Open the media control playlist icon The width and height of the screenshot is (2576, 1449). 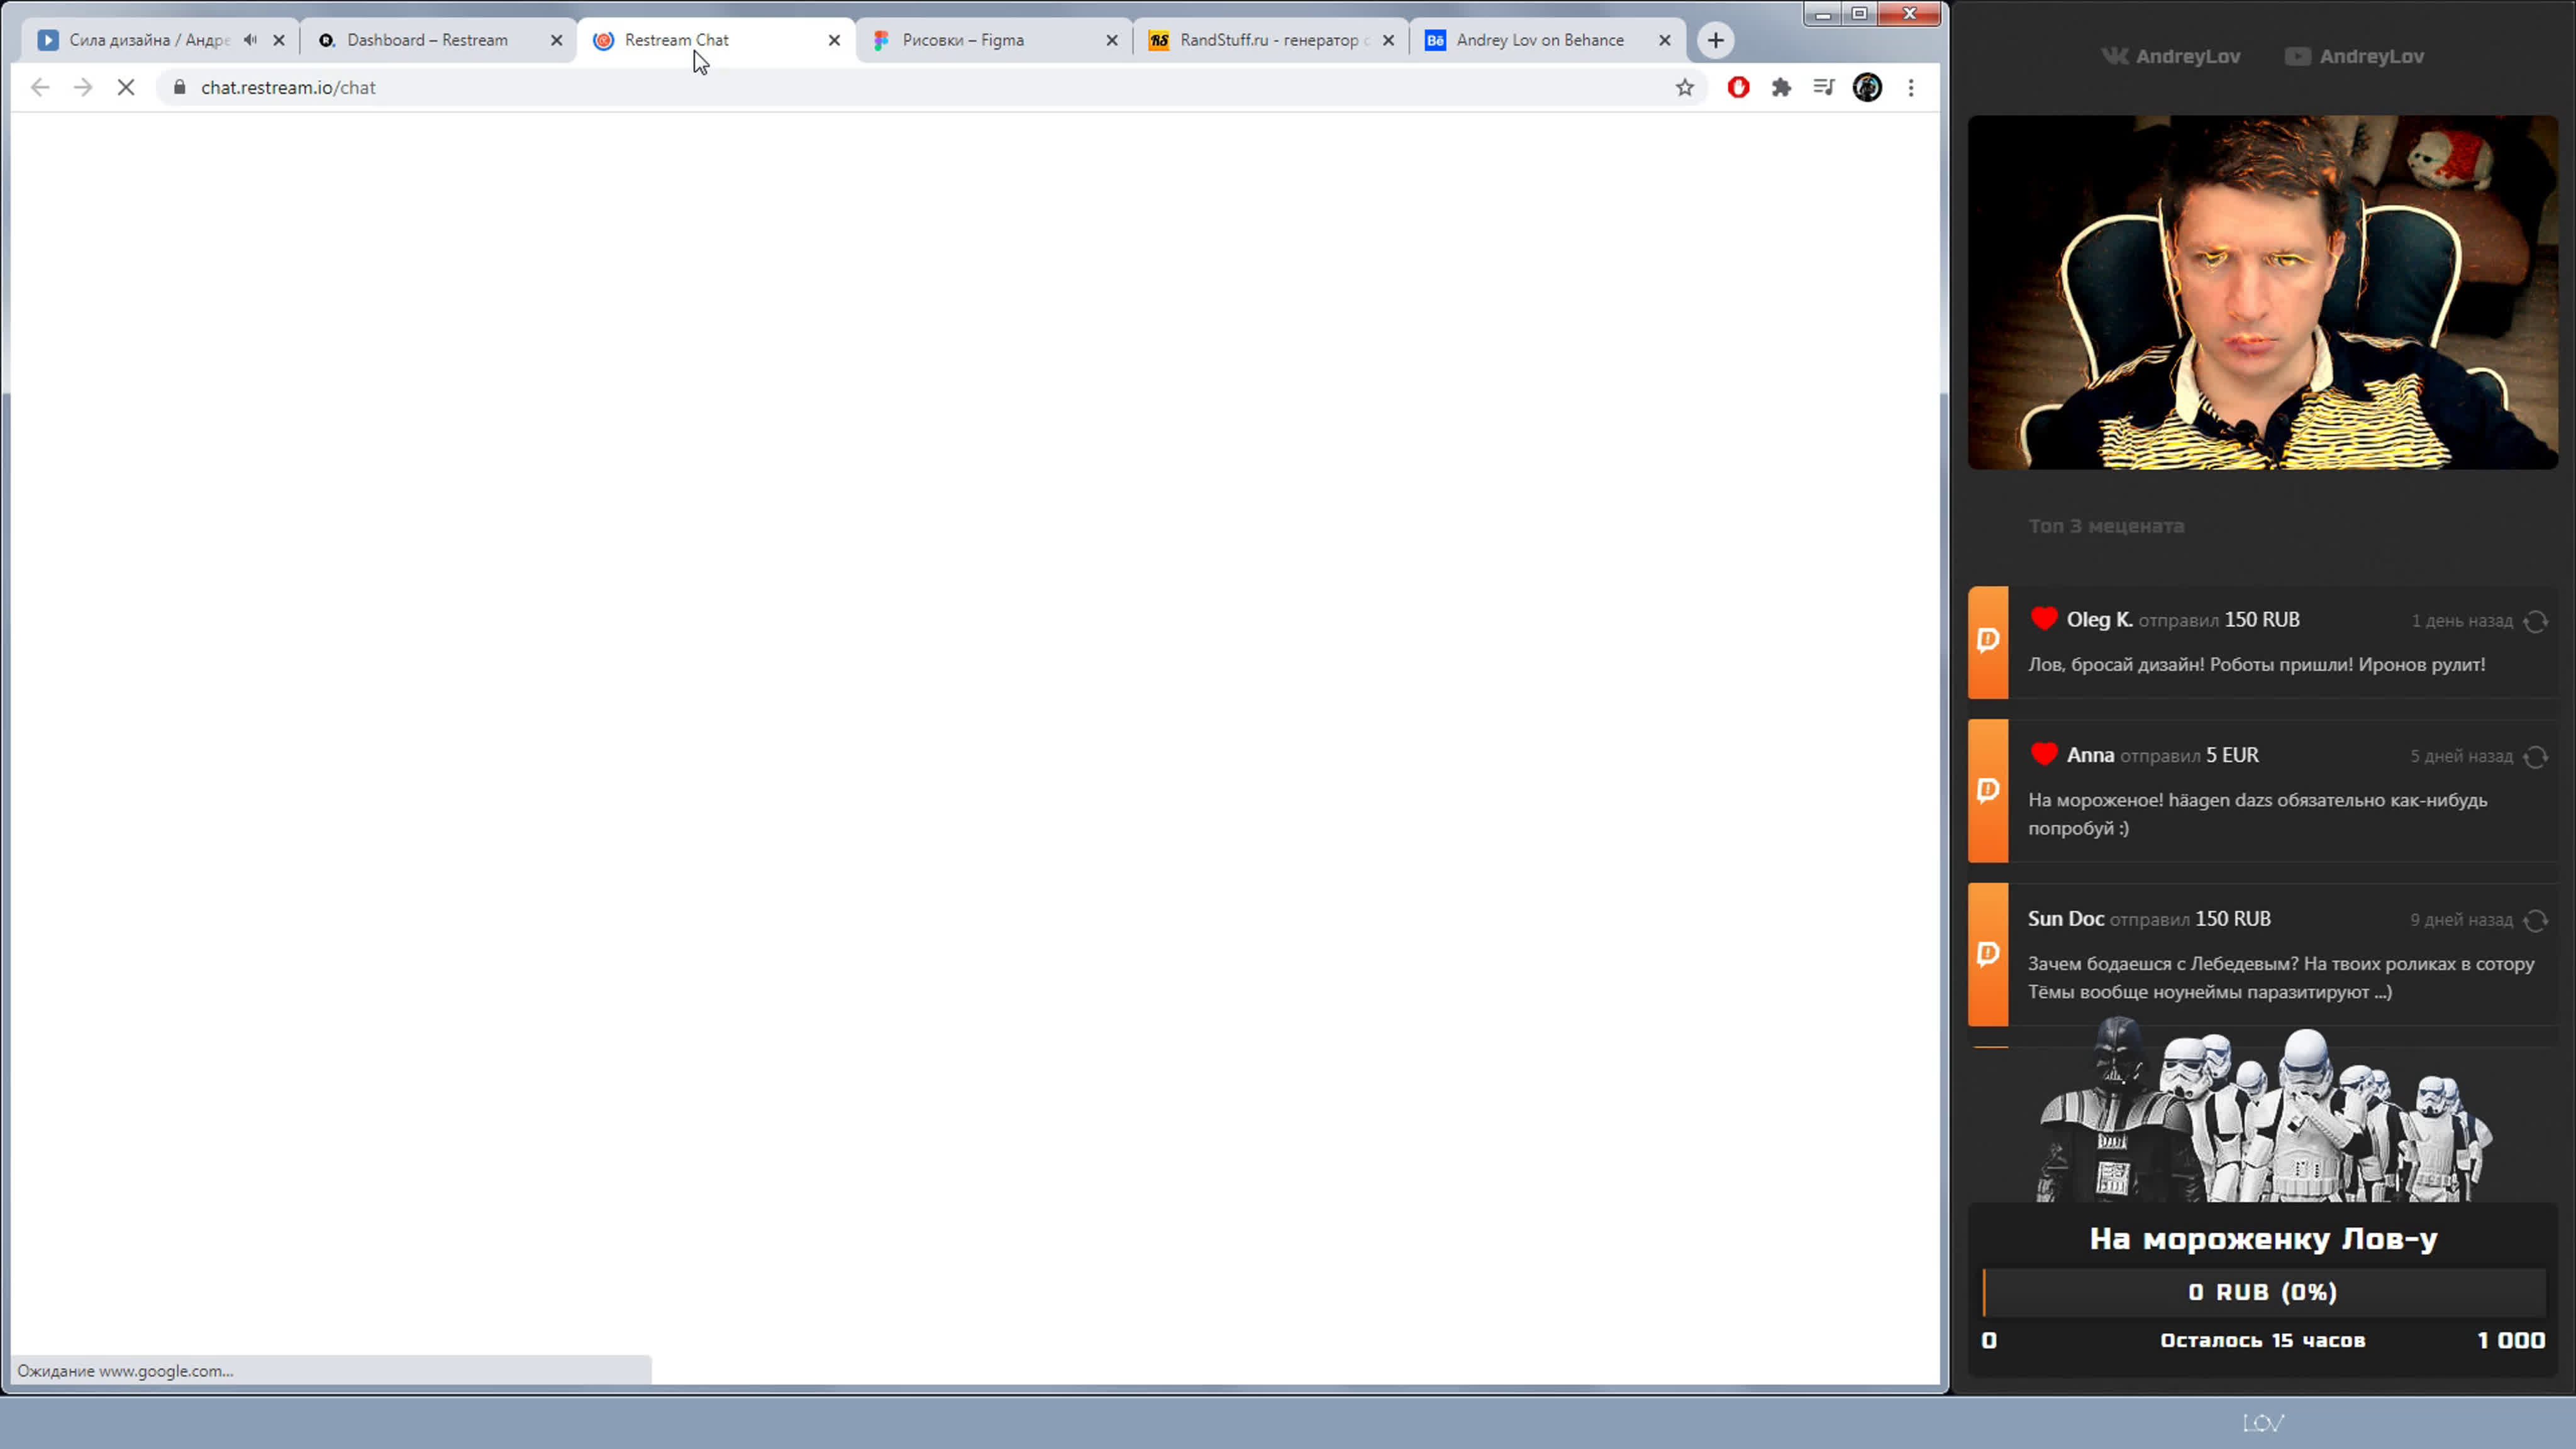click(x=1824, y=88)
